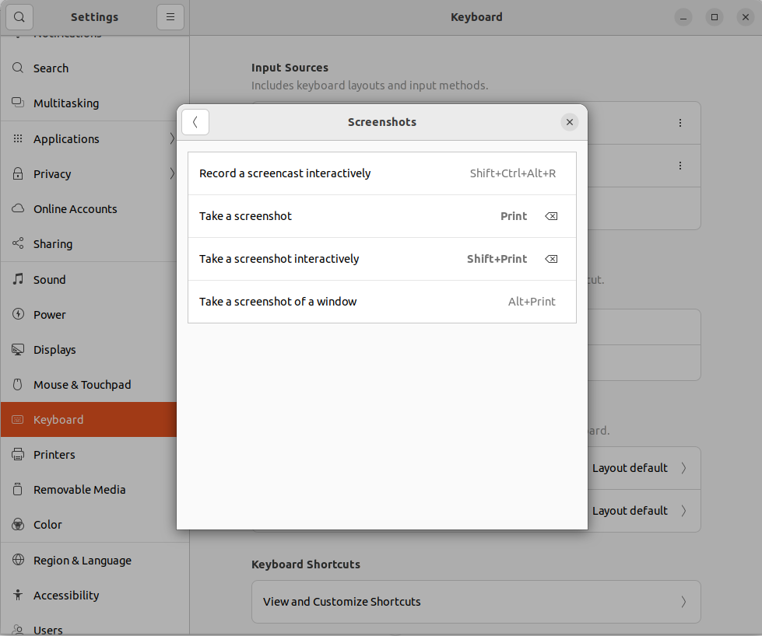Open Region & Language settings

tap(95, 561)
